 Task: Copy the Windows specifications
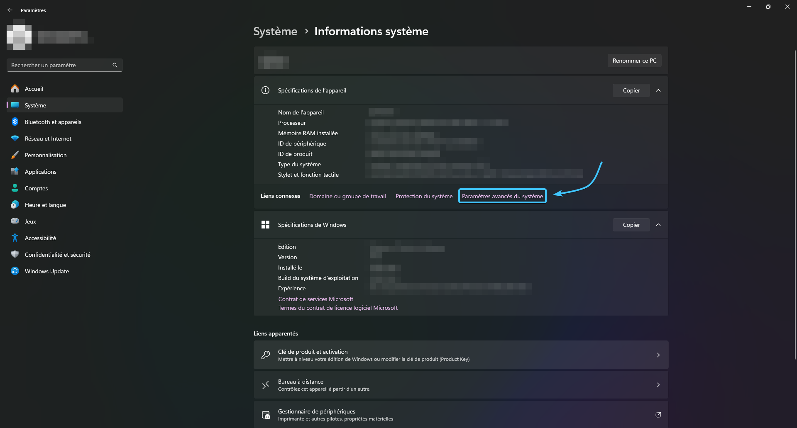pyautogui.click(x=631, y=225)
